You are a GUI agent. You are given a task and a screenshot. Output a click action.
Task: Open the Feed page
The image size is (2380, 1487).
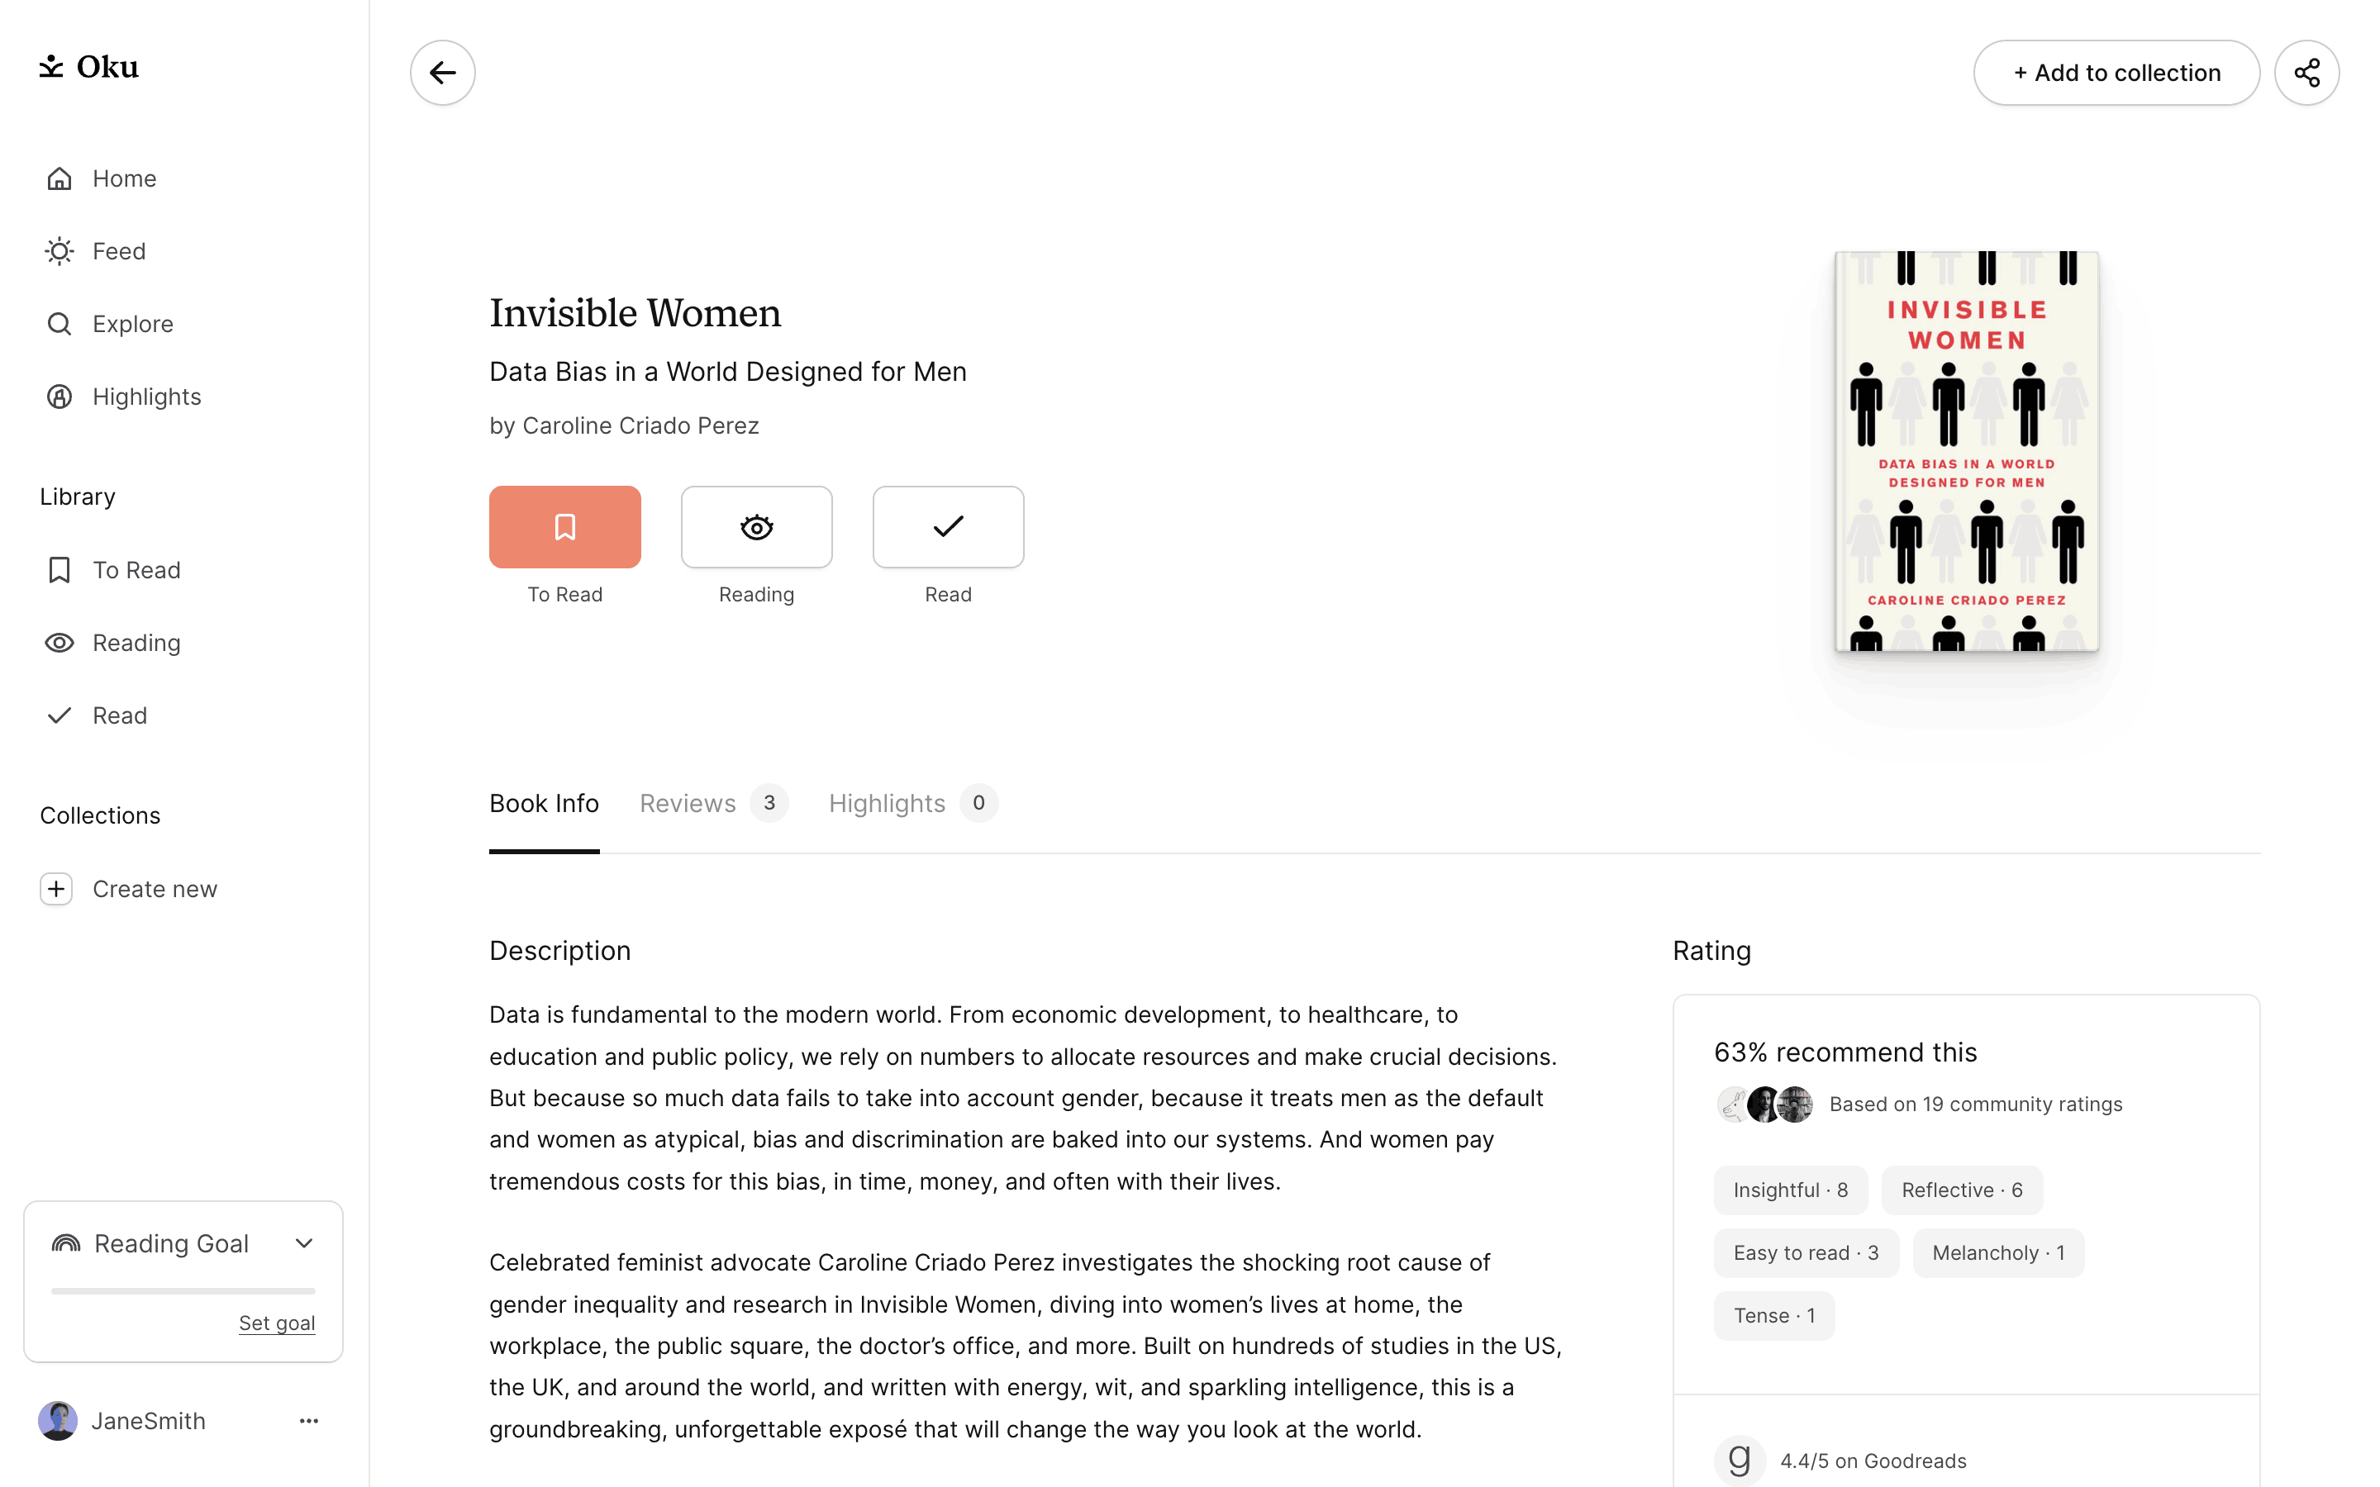click(118, 251)
